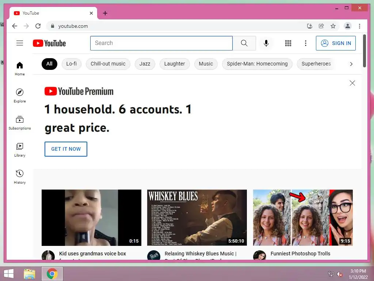Bookmark this page with star icon
This screenshot has height=281, width=374.
[x=333, y=26]
